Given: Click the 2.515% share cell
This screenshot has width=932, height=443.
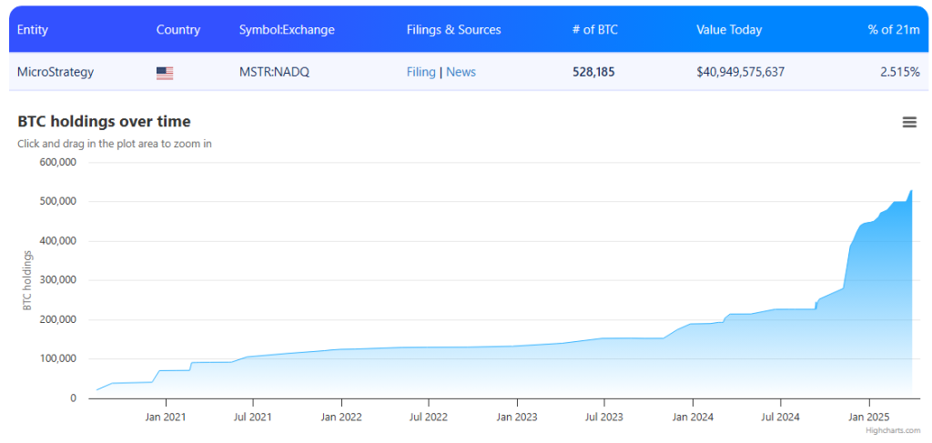Looking at the screenshot, I should [899, 72].
